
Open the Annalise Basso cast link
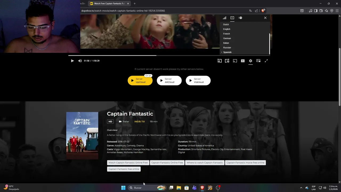point(115,152)
